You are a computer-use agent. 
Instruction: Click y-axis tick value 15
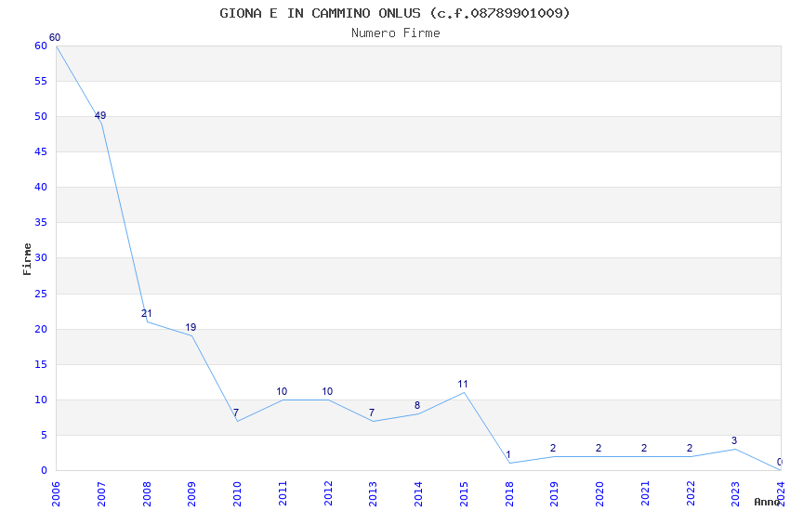pos(41,364)
